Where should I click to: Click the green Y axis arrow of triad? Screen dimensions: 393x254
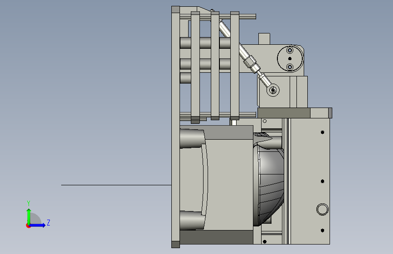click(29, 216)
